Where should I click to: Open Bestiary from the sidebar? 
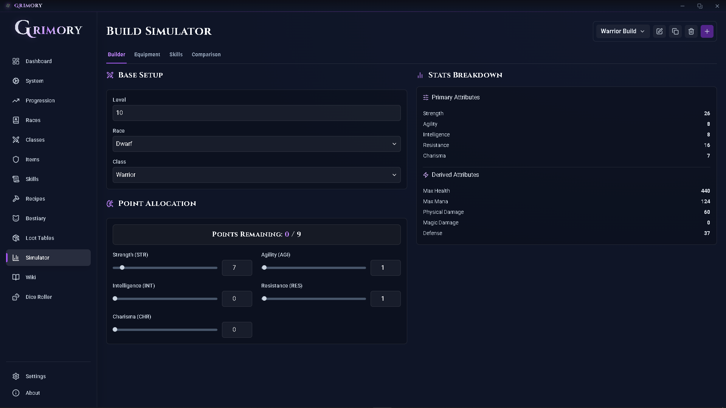click(36, 218)
